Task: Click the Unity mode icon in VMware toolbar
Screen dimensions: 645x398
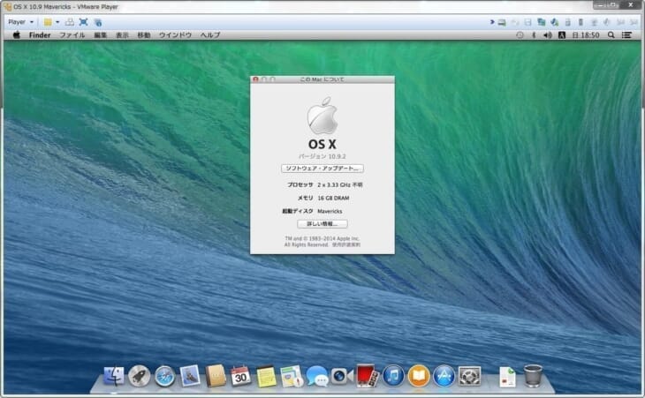Action: pos(97,22)
